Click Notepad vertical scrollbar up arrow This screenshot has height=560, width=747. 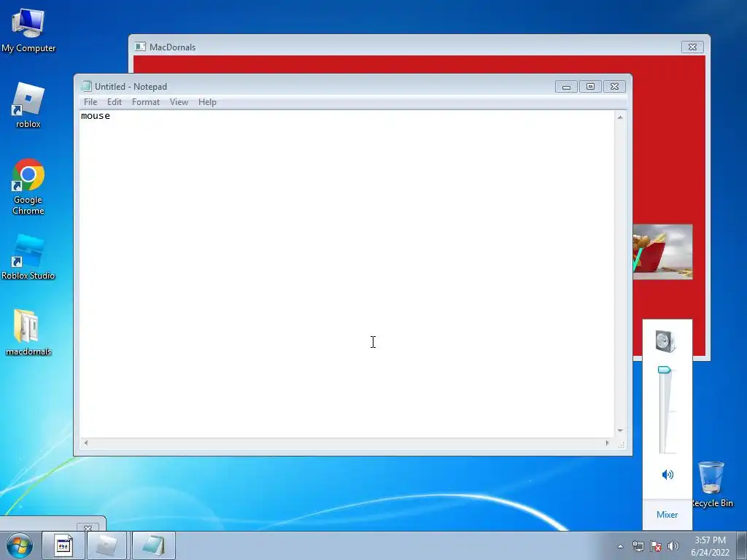[620, 117]
